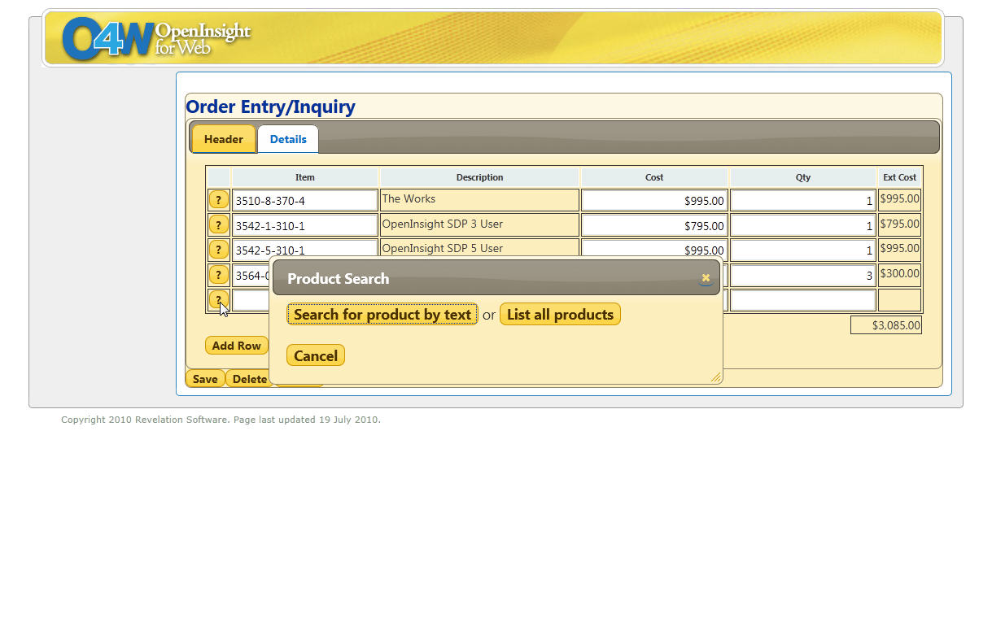Click the Product Search dialog title
This screenshot has width=992, height=640.
pyautogui.click(x=338, y=278)
